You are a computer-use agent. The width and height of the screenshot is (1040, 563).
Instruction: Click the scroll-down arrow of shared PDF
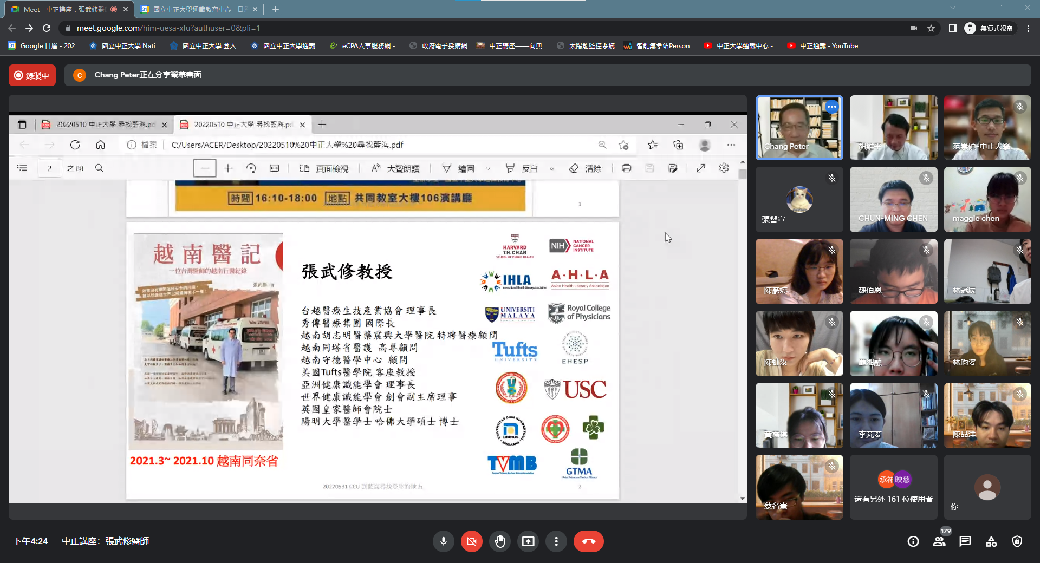(742, 499)
